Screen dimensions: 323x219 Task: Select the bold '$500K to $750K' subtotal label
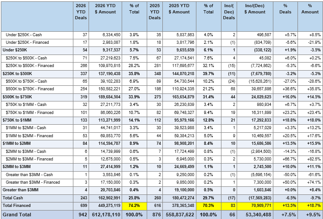pos(17,97)
